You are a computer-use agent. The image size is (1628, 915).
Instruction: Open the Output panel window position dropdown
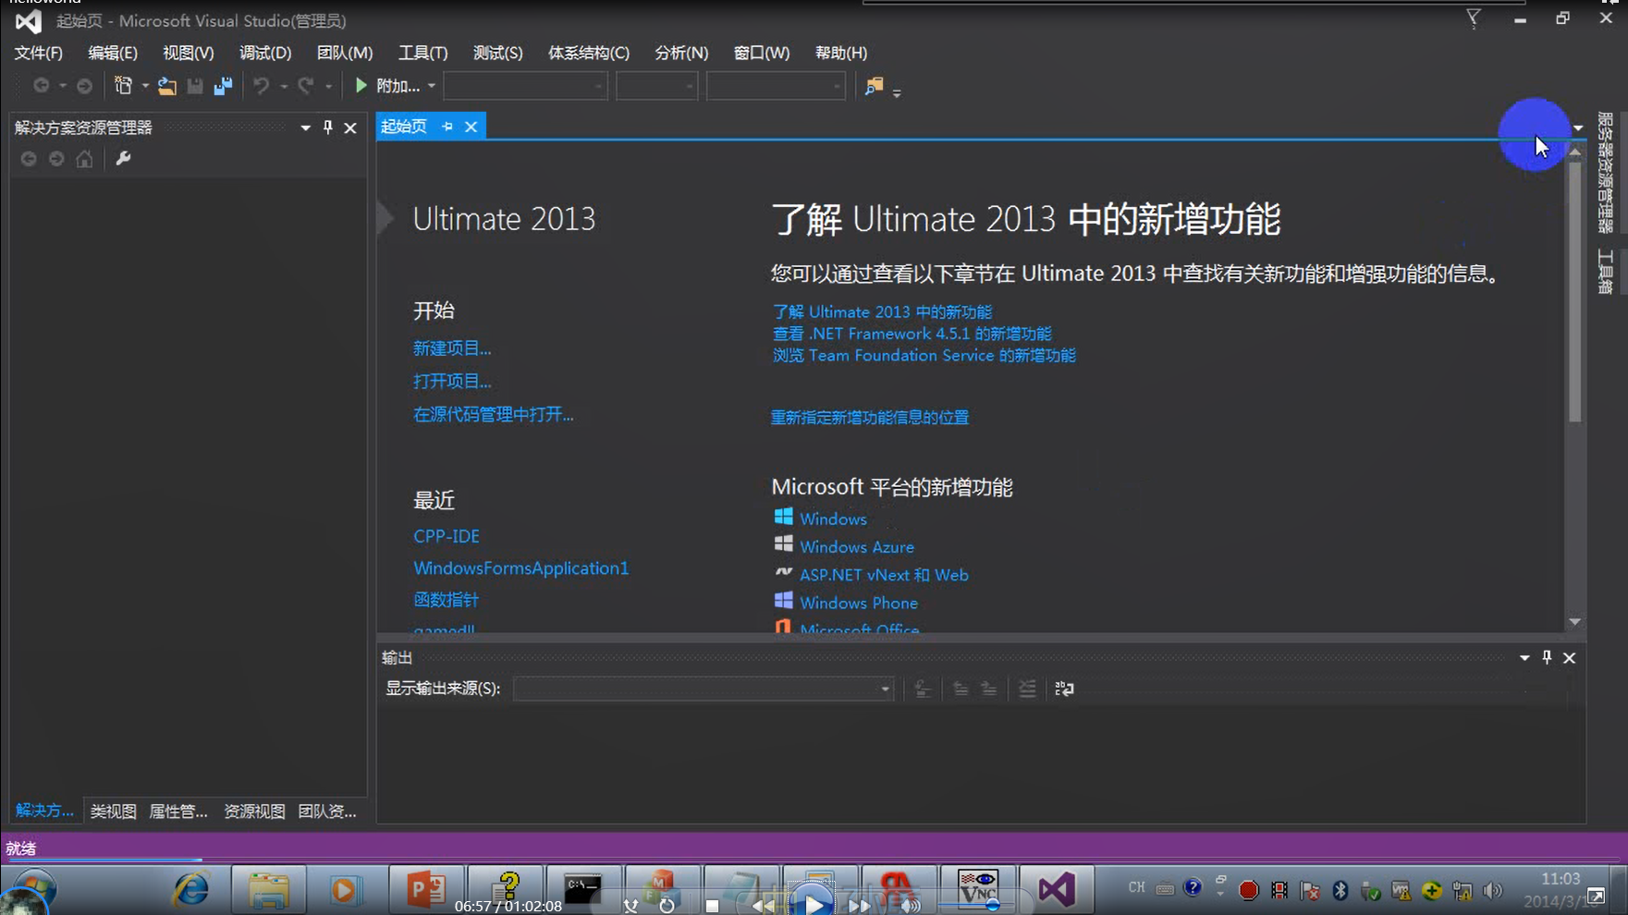[1524, 657]
